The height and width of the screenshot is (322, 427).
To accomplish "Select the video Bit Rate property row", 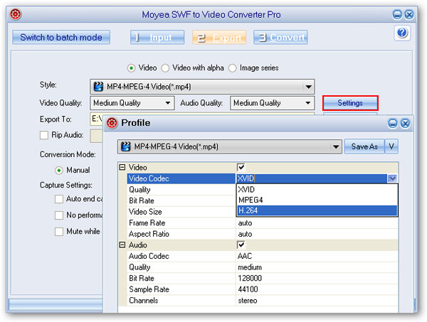I will pyautogui.click(x=181, y=200).
